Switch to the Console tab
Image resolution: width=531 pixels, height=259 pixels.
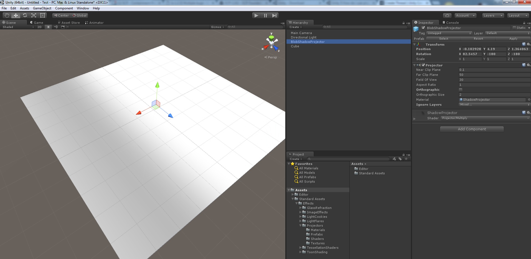(451, 23)
